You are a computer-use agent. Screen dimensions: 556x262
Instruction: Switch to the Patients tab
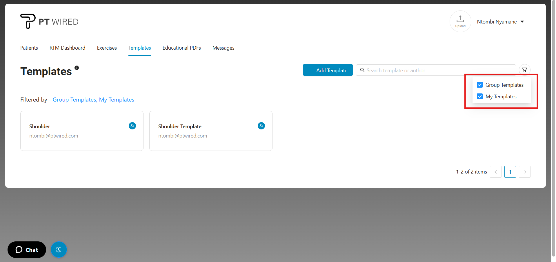29,48
